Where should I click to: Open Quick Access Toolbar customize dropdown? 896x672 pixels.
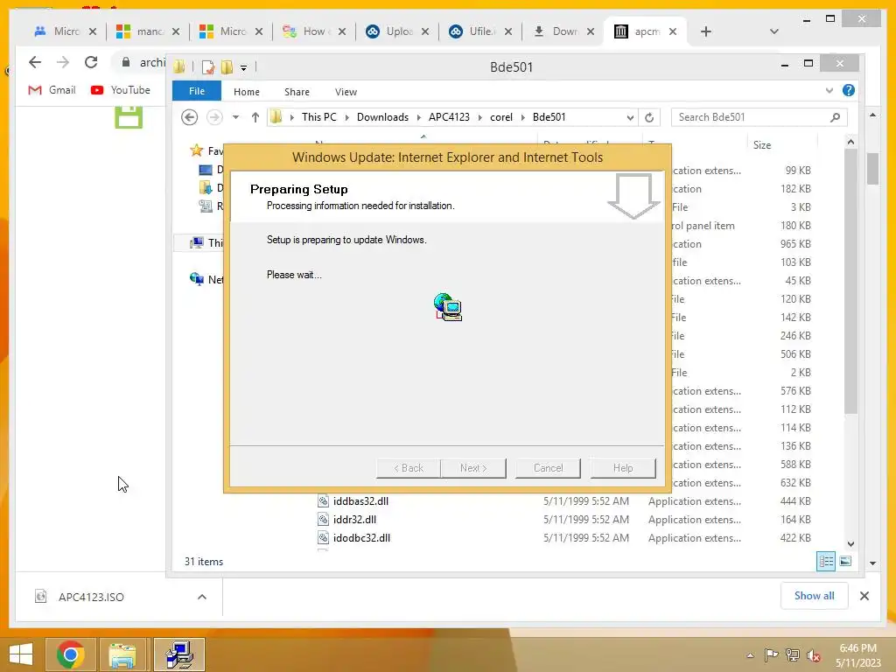coord(243,68)
